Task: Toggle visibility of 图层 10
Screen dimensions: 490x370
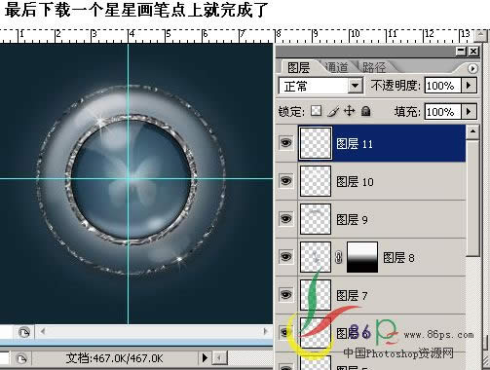Action: tap(285, 181)
